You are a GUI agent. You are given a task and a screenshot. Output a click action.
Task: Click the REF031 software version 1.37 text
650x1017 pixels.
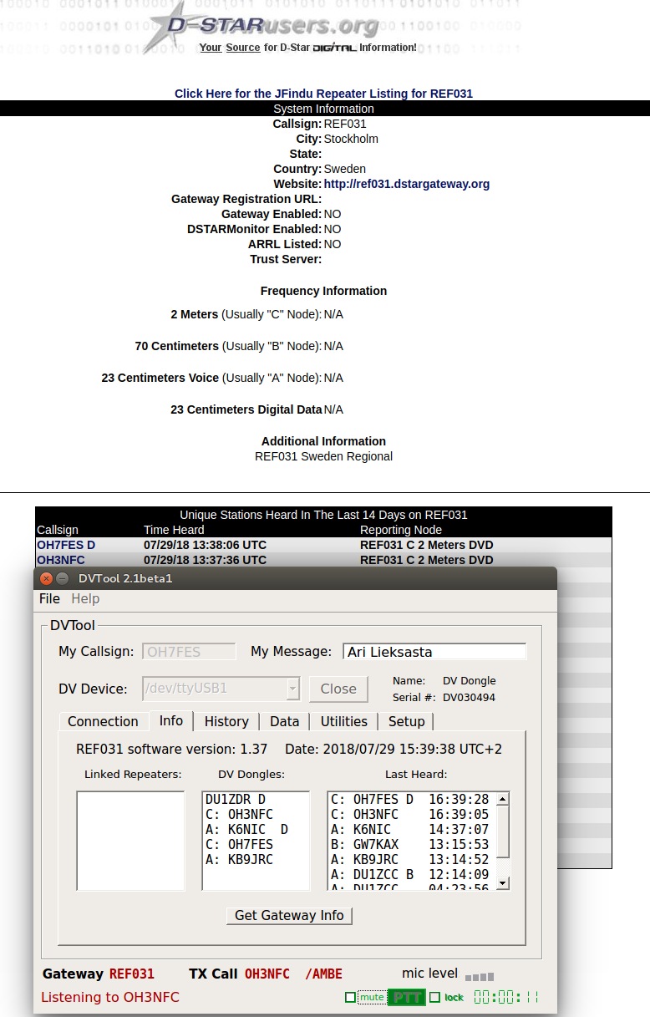point(172,749)
